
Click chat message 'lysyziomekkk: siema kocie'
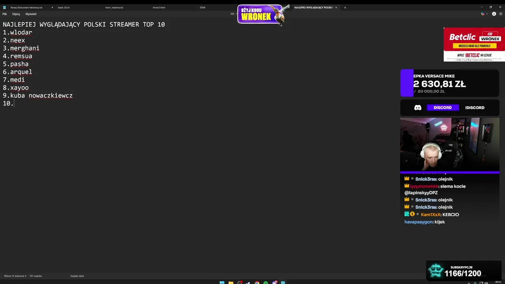(438, 186)
